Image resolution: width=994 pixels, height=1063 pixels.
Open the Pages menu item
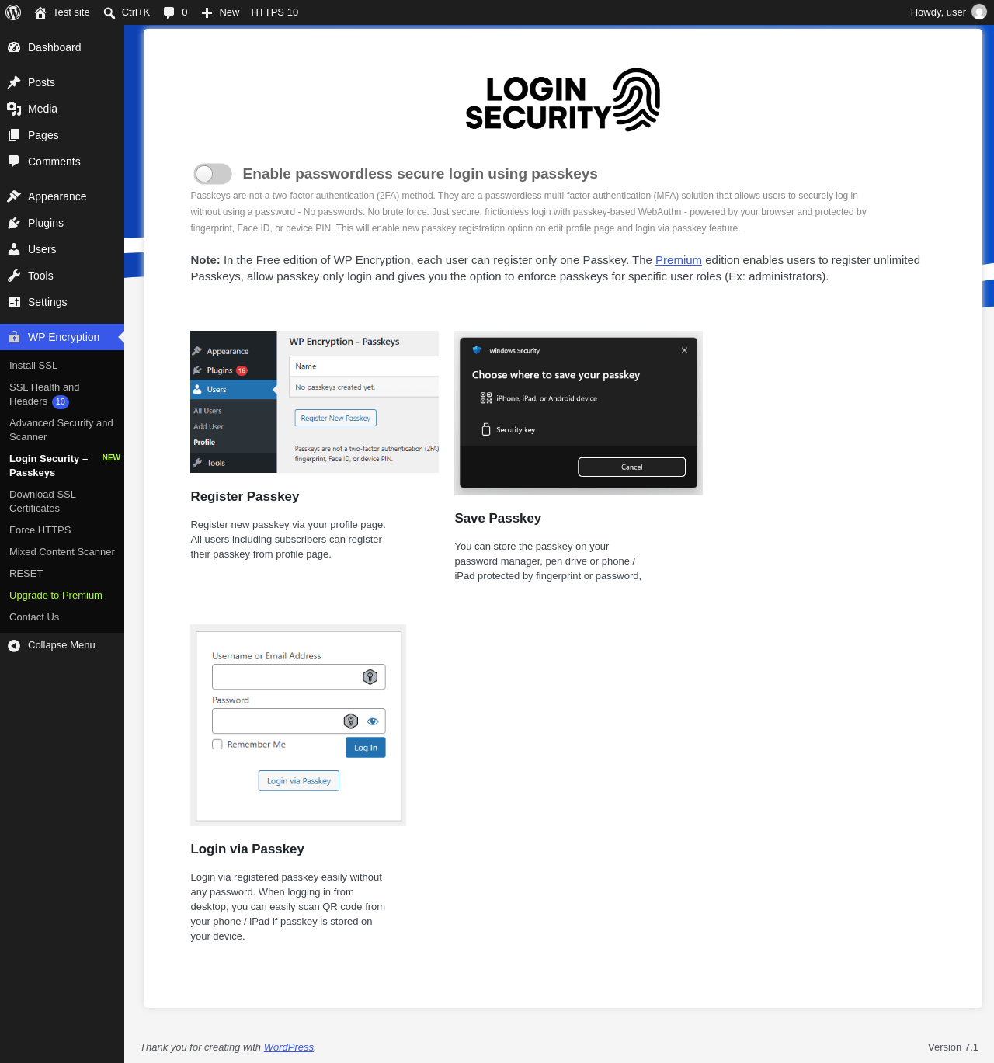[62, 135]
